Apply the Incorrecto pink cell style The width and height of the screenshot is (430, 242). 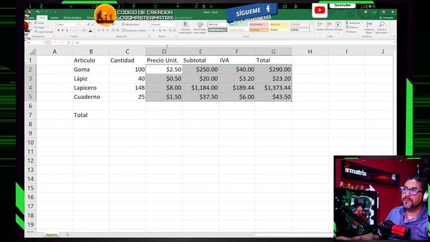259,24
